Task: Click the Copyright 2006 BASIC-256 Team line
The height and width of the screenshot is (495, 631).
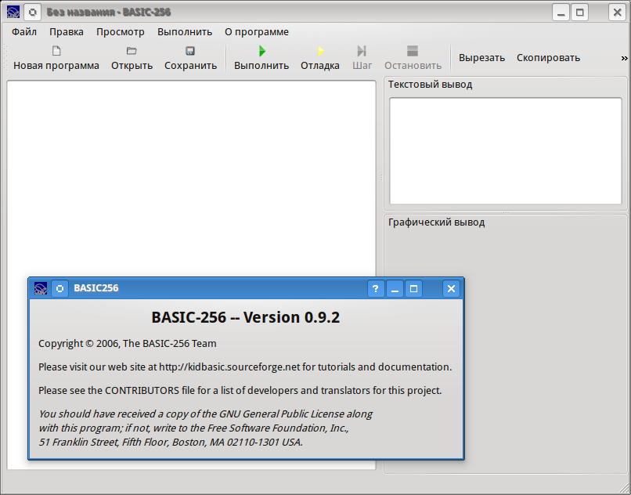Action: click(x=127, y=344)
